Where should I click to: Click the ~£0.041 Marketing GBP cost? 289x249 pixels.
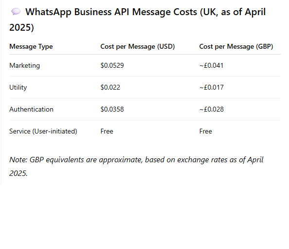click(x=212, y=65)
